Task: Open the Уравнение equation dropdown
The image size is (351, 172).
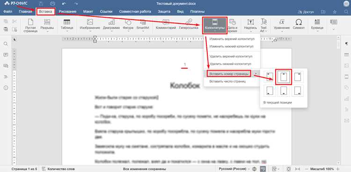Action: coord(282,26)
